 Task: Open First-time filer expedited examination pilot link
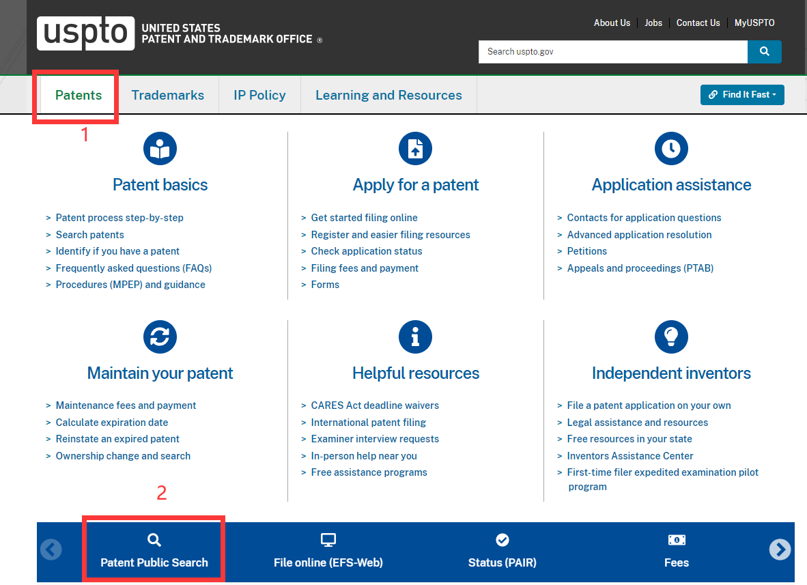[x=663, y=479]
